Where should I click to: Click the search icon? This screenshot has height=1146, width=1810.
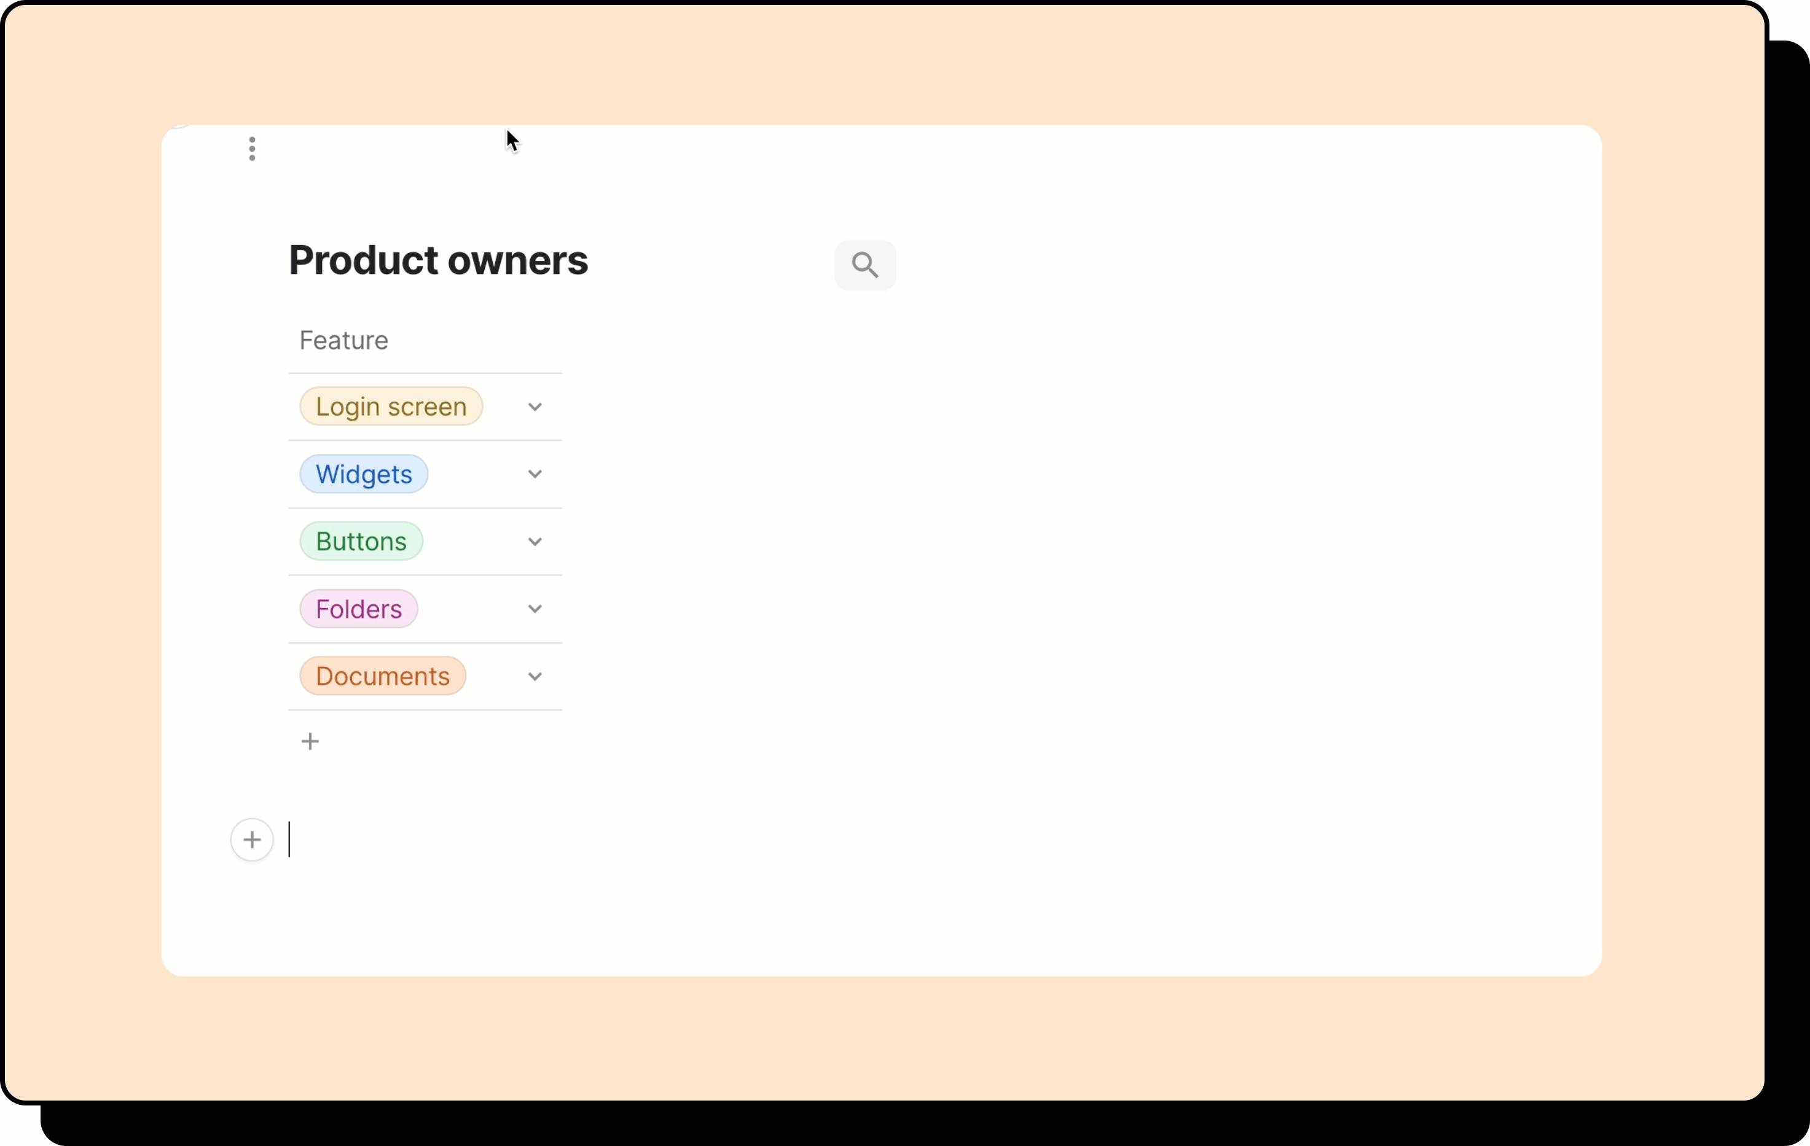(x=864, y=265)
